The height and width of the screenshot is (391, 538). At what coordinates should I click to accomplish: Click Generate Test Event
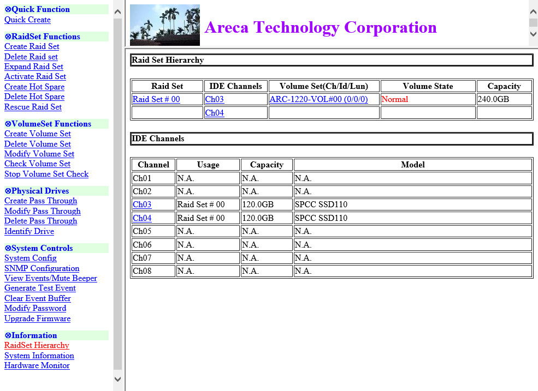pos(40,288)
